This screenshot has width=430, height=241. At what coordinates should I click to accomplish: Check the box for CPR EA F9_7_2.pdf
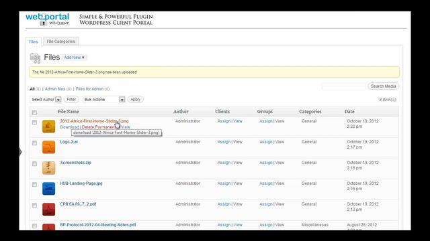pos(34,206)
